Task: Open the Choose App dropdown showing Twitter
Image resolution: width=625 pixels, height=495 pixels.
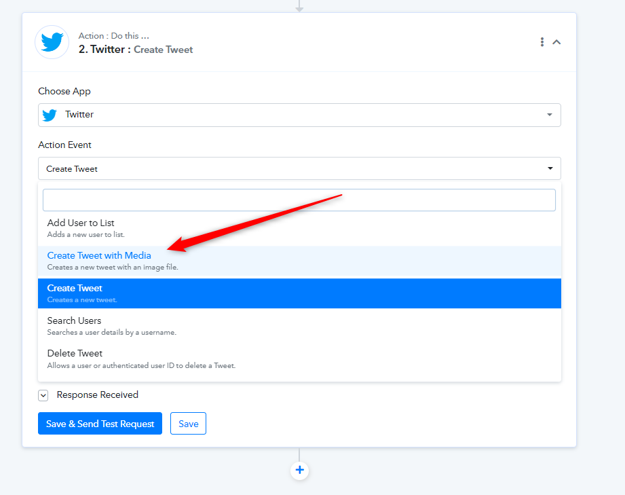Action: (x=299, y=115)
